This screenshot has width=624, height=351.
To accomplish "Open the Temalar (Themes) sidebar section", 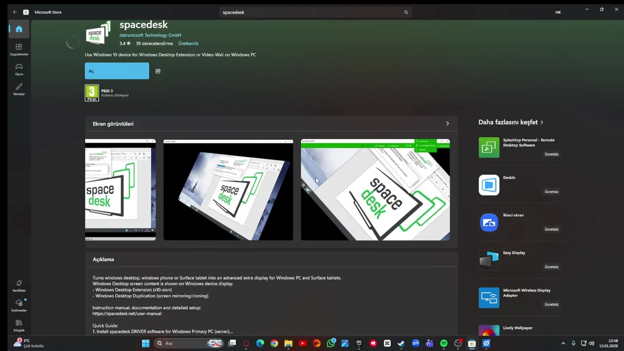I will click(19, 89).
